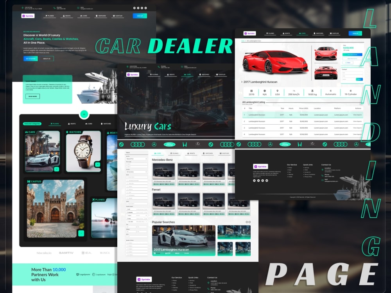Viewport: 391px width, 293px height.
Task: Open the Sprinkle logo on the home page header
Action: [28, 16]
